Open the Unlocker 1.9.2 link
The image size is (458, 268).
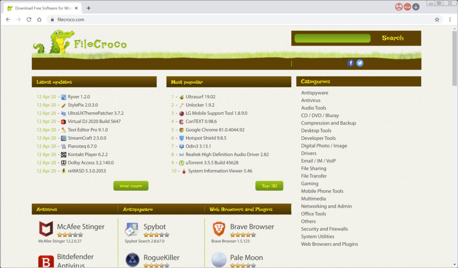(x=200, y=105)
